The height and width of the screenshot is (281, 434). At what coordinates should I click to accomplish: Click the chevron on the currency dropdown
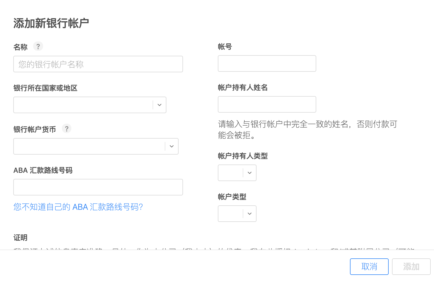tap(171, 146)
